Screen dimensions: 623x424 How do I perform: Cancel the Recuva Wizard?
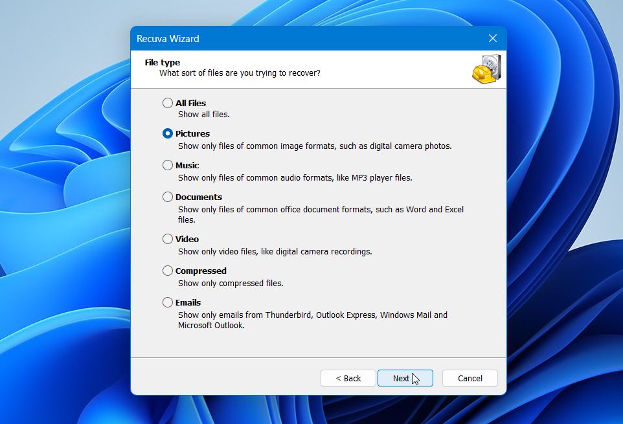pyautogui.click(x=470, y=378)
